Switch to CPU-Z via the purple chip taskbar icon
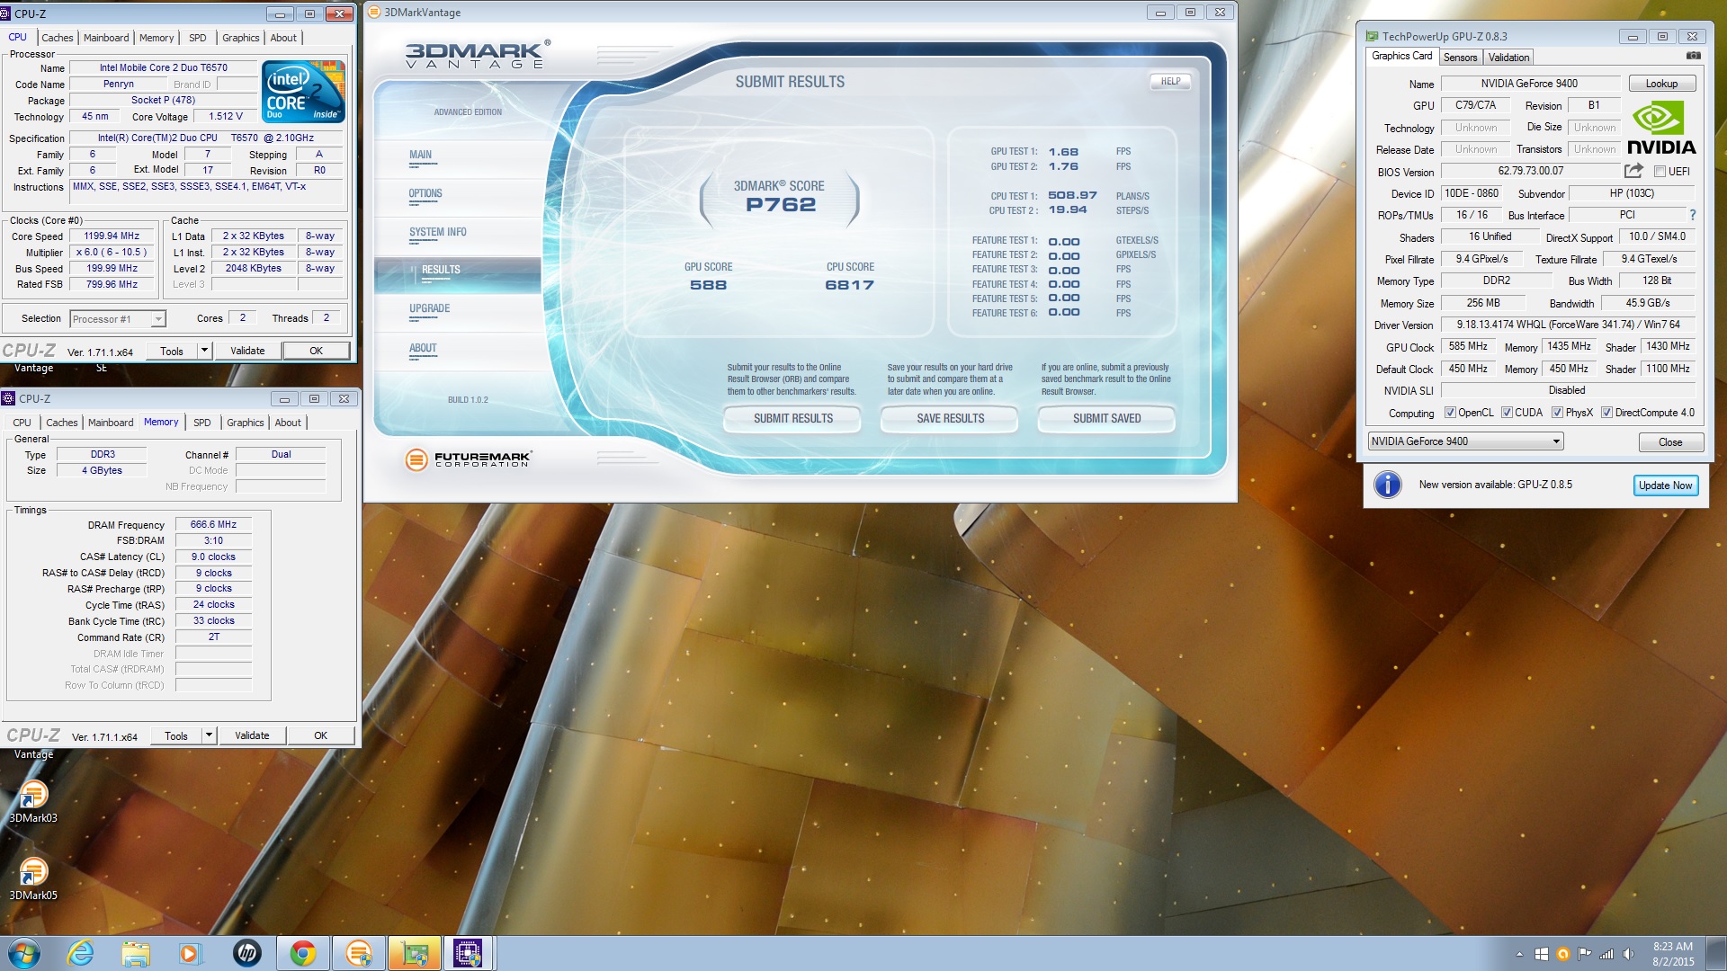 (x=469, y=953)
